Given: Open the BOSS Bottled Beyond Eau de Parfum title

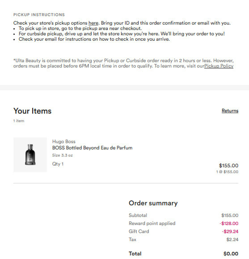Looking at the screenshot, I should tap(92, 148).
